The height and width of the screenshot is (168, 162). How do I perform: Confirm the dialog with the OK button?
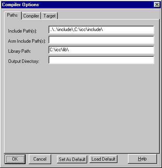tap(15, 159)
